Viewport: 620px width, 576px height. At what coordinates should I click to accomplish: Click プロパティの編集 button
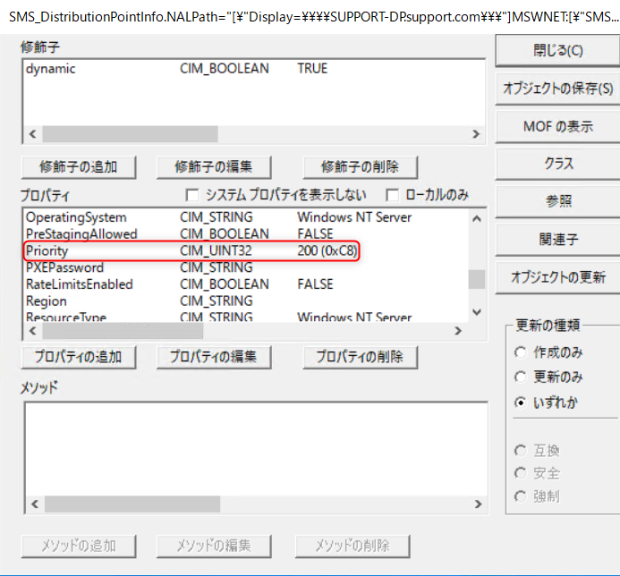tap(214, 357)
